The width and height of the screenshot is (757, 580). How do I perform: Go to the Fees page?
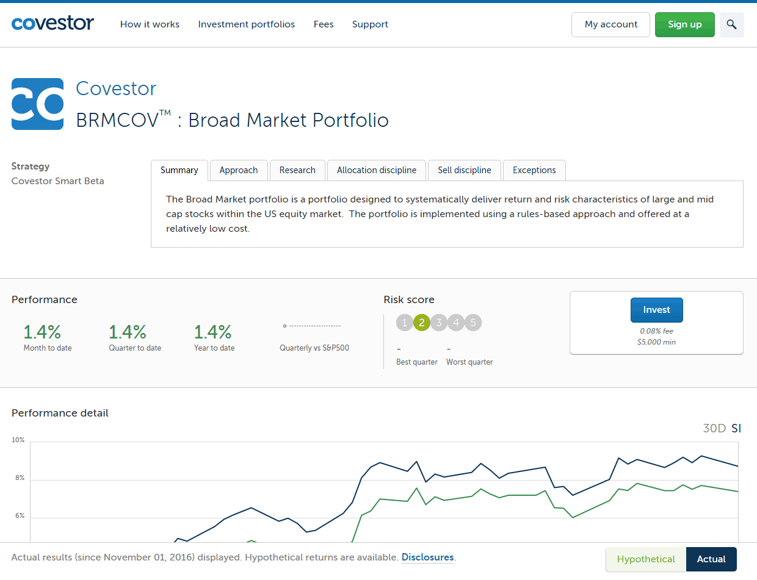324,24
